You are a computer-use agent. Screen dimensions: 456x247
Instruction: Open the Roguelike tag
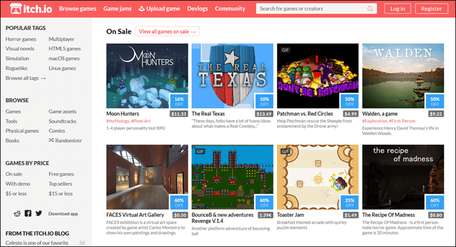pyautogui.click(x=17, y=68)
